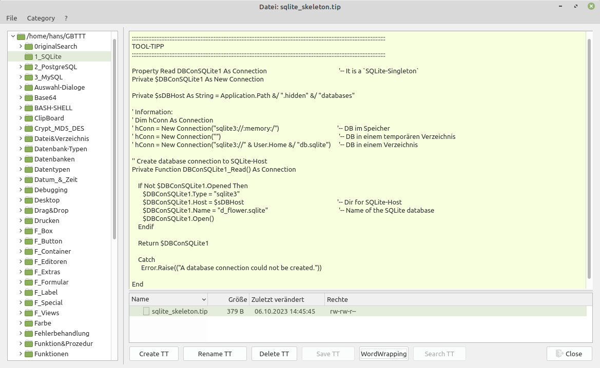Click the Create TT button
The height and width of the screenshot is (368, 600).
point(153,354)
